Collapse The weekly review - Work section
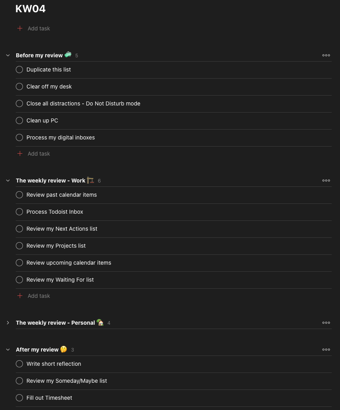 [8, 181]
